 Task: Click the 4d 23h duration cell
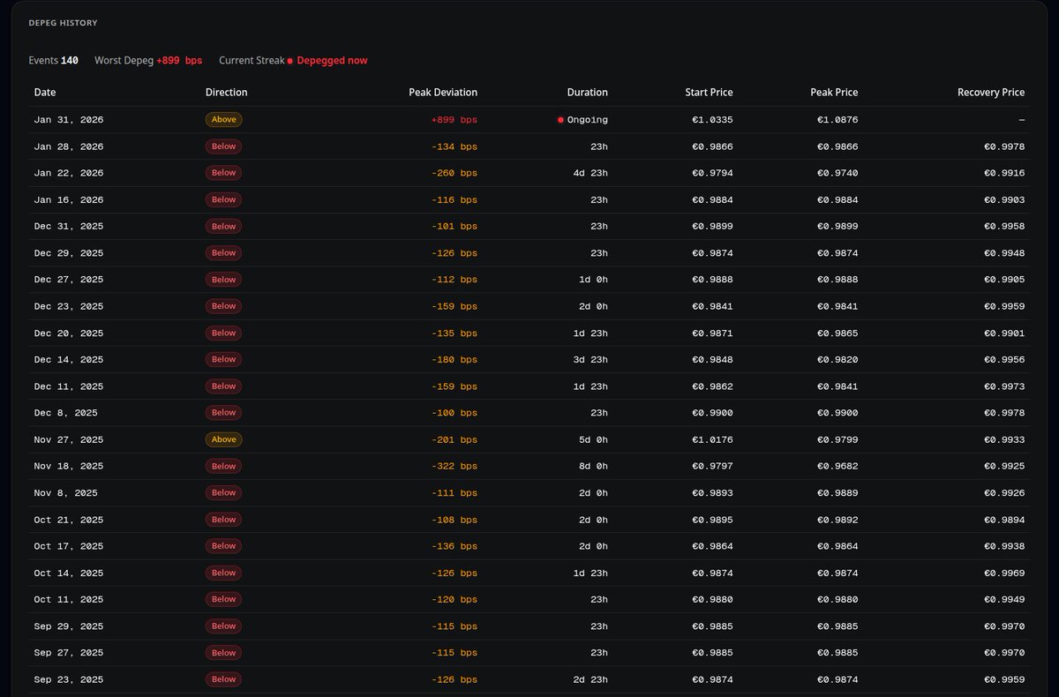pyautogui.click(x=590, y=173)
